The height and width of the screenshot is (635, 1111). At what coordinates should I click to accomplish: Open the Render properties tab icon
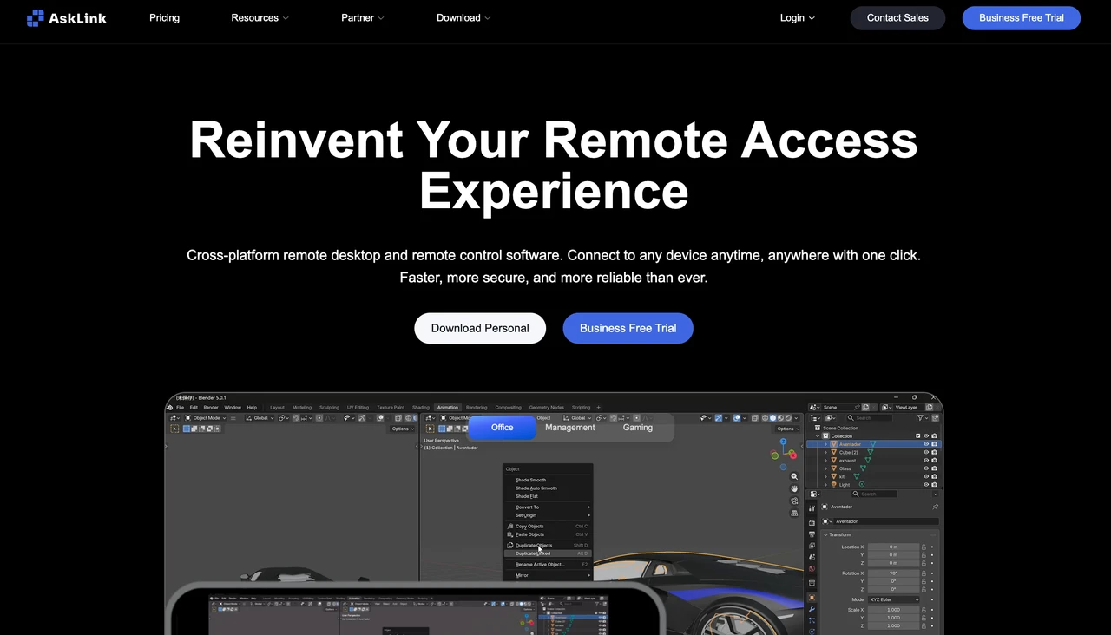[x=812, y=523]
